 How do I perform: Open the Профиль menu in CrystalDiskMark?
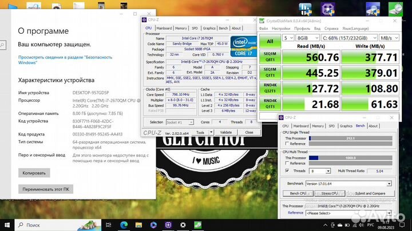[x=302, y=29]
